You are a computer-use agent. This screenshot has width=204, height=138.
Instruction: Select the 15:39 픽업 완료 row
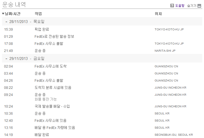coord(102,29)
